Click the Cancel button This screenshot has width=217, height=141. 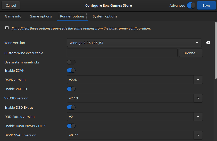11,5
